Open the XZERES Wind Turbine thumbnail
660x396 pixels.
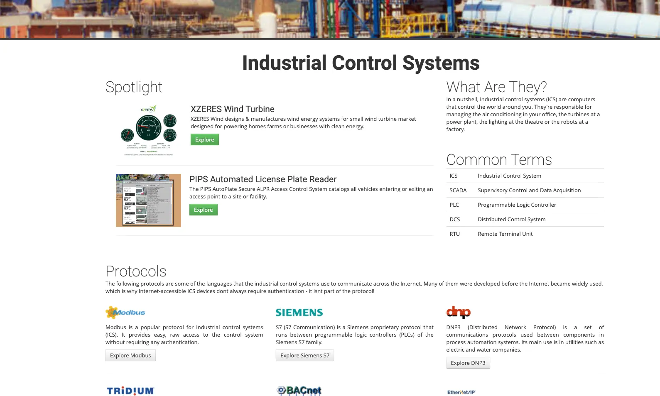(149, 130)
